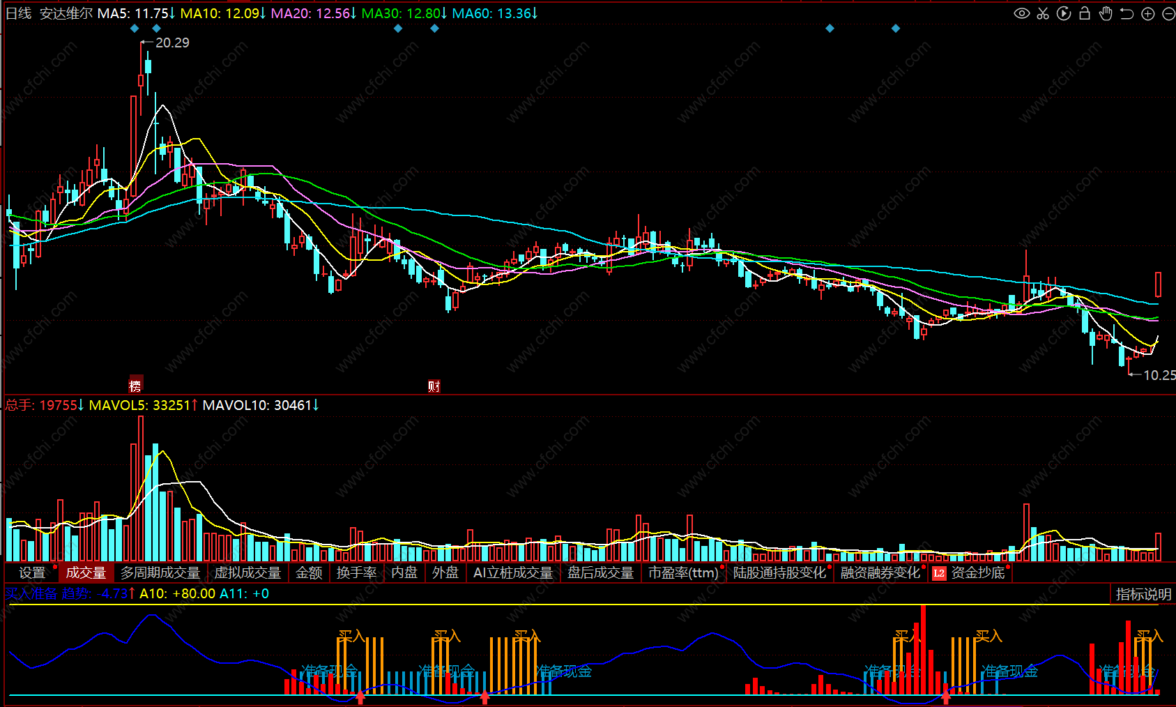Click the sixth blue diamond marker at top

(896, 29)
